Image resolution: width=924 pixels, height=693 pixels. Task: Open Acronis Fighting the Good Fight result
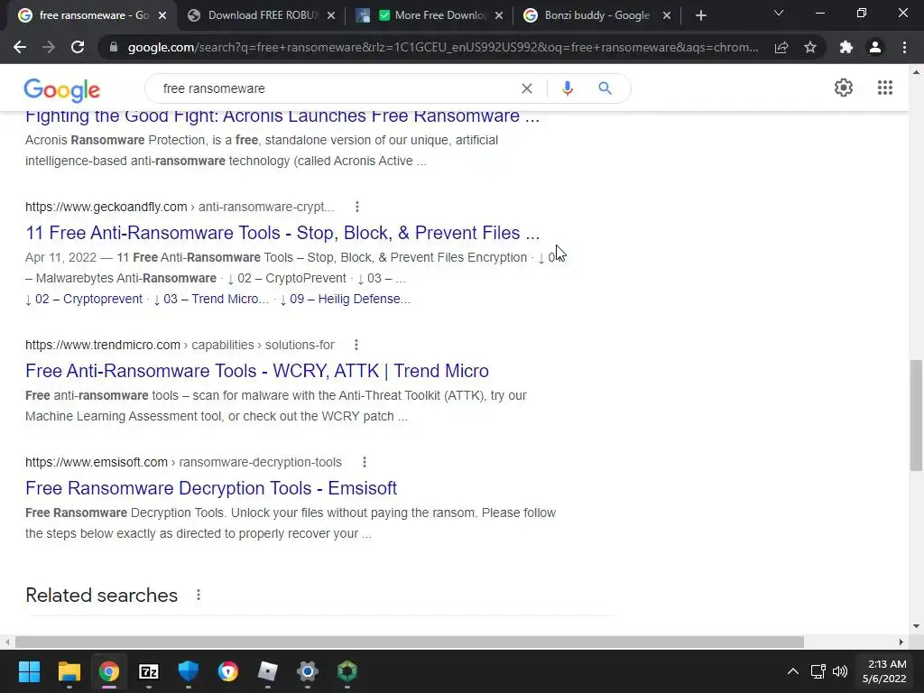pos(282,116)
